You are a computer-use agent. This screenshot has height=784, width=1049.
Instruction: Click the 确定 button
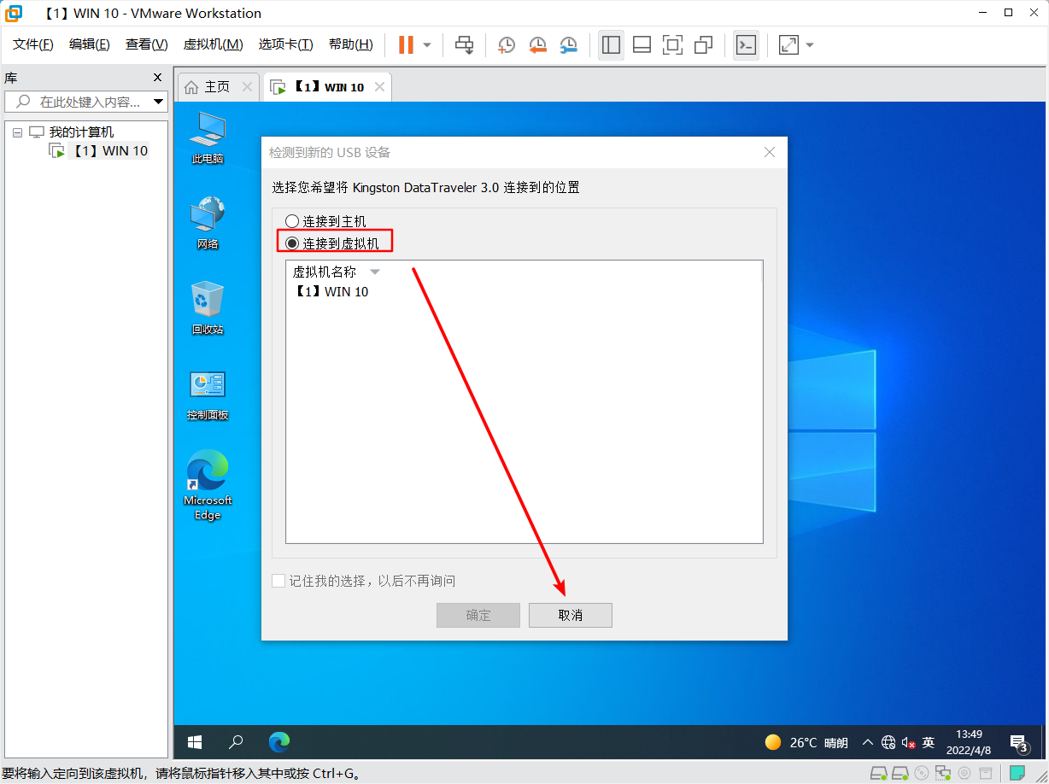tap(478, 615)
